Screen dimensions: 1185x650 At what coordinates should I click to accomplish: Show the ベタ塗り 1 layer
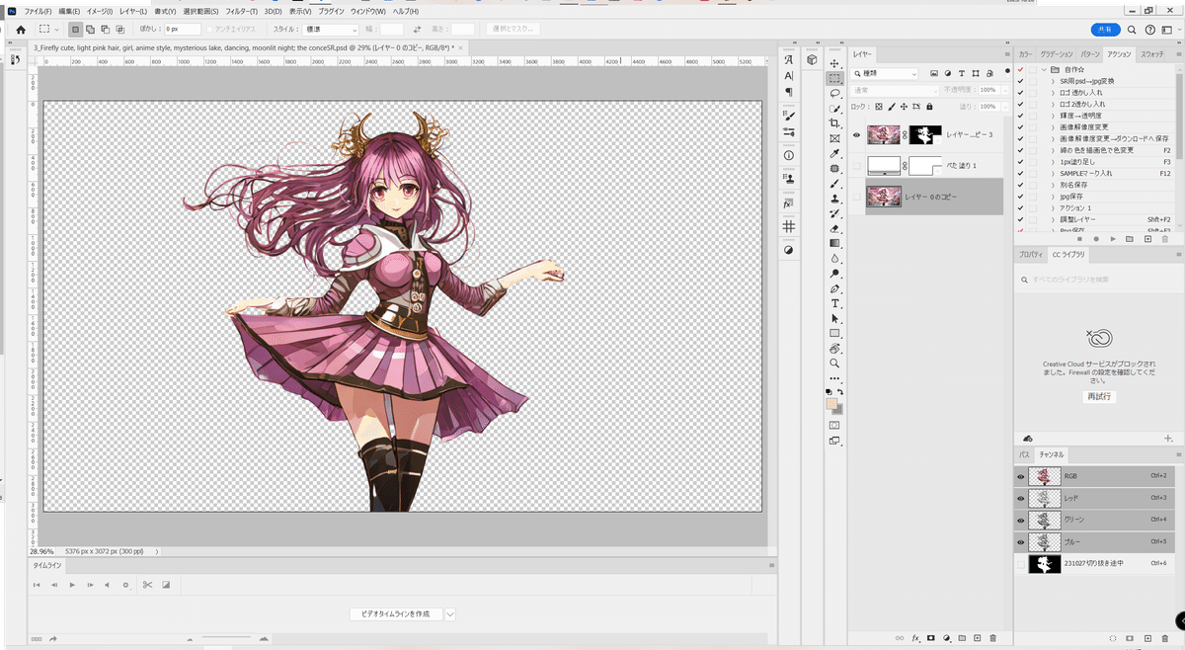856,166
